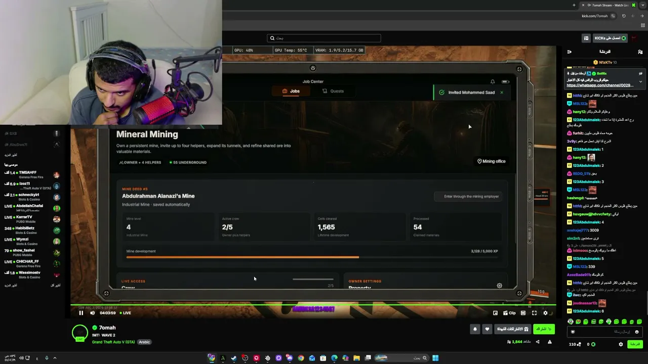Image resolution: width=648 pixels, height=364 pixels.
Task: Open a new browser tab
Action: (574, 5)
